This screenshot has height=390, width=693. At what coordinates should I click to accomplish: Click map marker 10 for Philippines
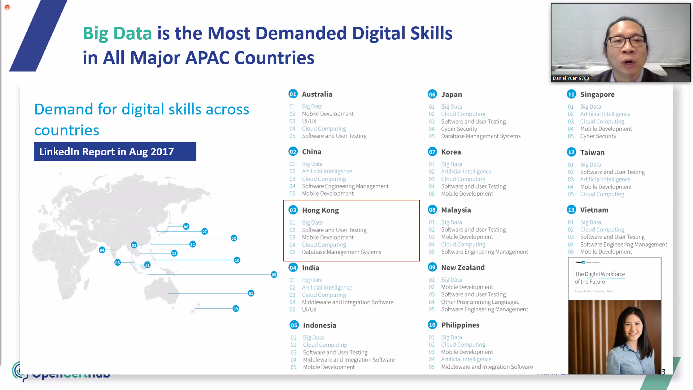pyautogui.click(x=237, y=260)
